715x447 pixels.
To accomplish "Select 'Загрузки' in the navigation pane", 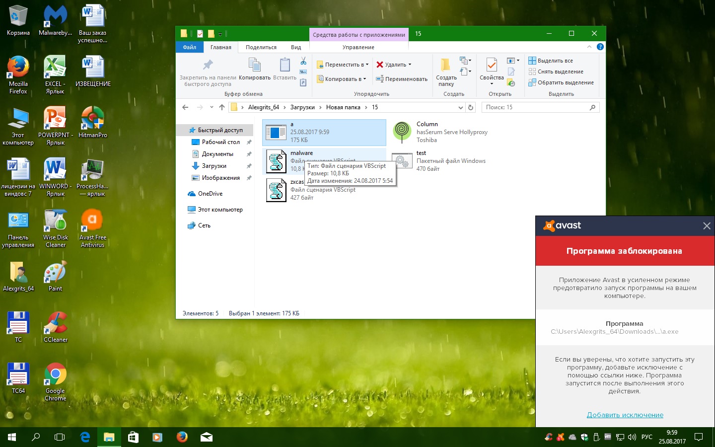I will pyautogui.click(x=214, y=166).
